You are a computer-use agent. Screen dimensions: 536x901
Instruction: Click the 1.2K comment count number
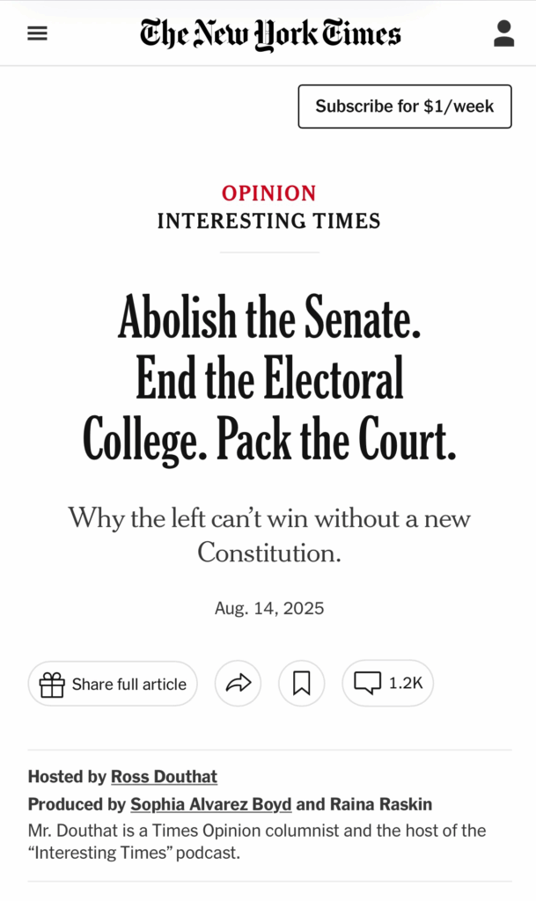(406, 684)
